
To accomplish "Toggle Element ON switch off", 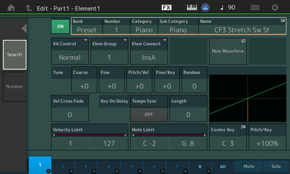I will (x=60, y=26).
